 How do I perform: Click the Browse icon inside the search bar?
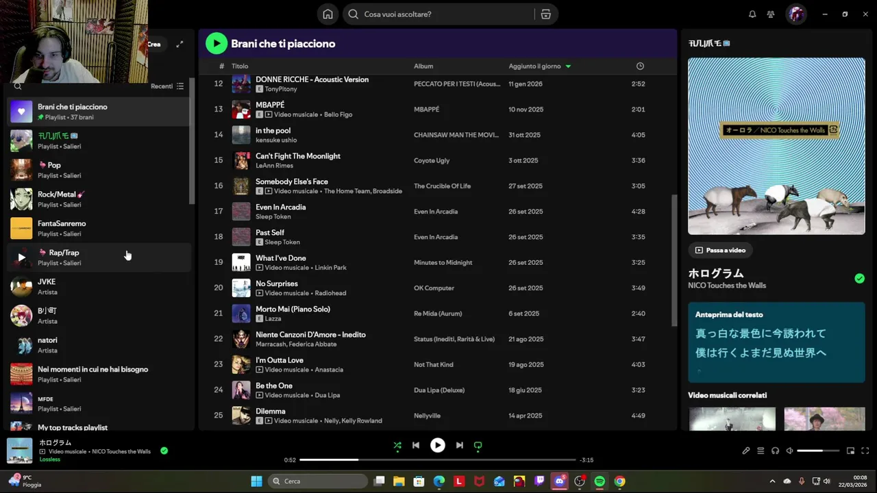pyautogui.click(x=546, y=14)
